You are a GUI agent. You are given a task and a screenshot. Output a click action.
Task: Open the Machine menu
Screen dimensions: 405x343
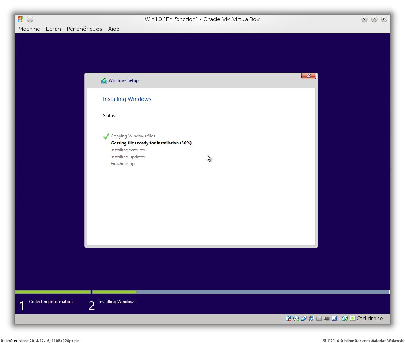pyautogui.click(x=29, y=29)
